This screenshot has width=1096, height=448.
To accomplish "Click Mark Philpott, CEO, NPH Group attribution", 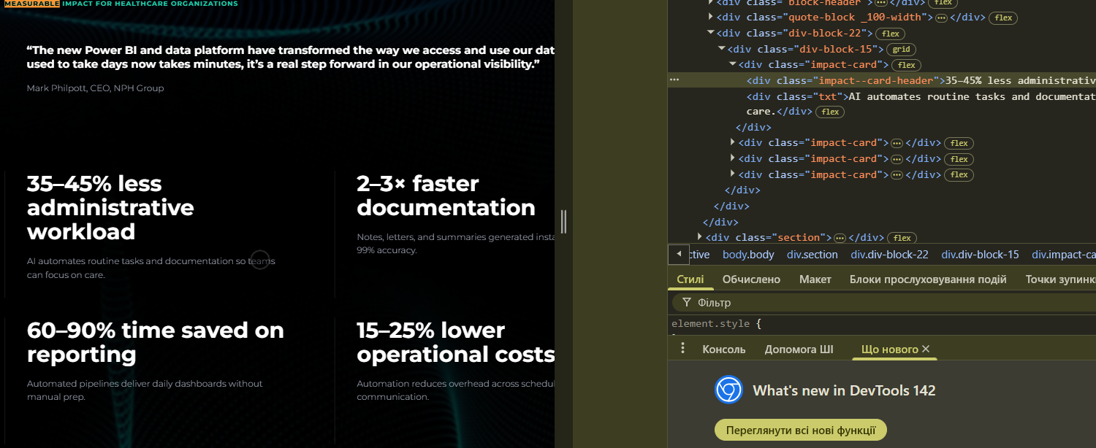I will [95, 88].
